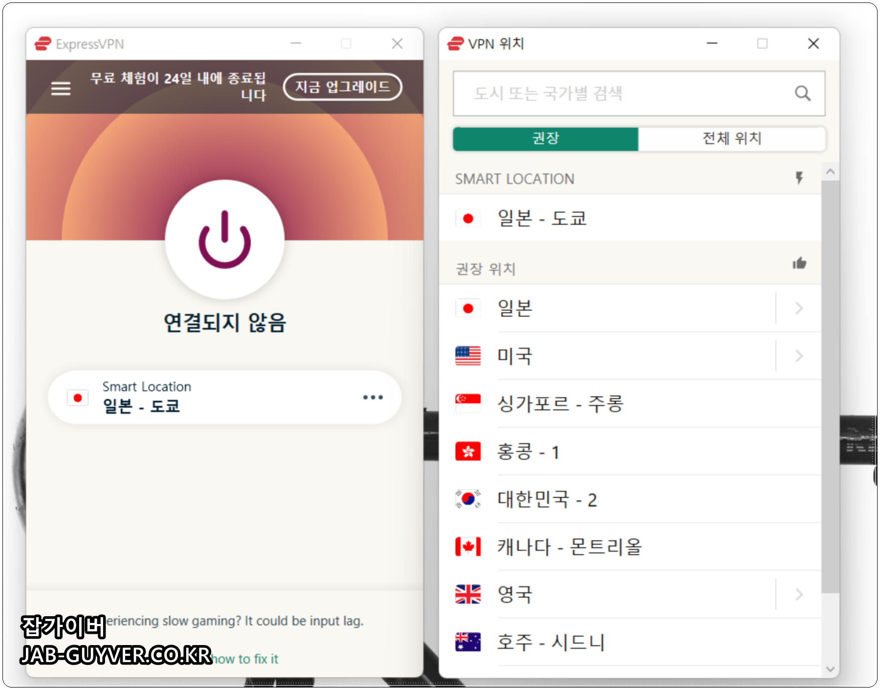Switch to the 권장 tab
Viewport: 880px width, 690px height.
546,139
